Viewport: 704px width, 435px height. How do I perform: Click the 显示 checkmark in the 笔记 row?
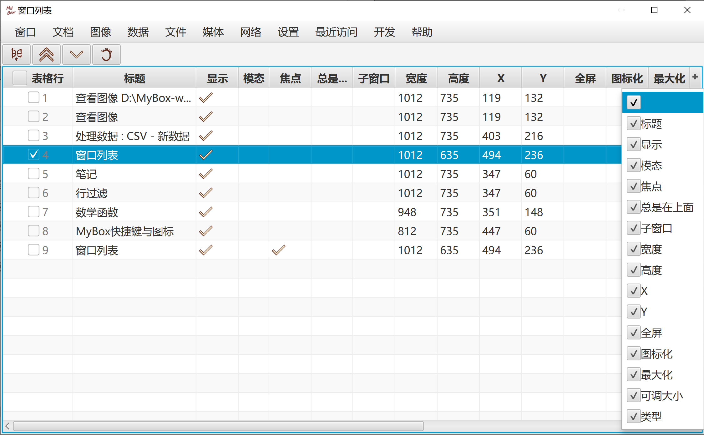click(x=206, y=174)
